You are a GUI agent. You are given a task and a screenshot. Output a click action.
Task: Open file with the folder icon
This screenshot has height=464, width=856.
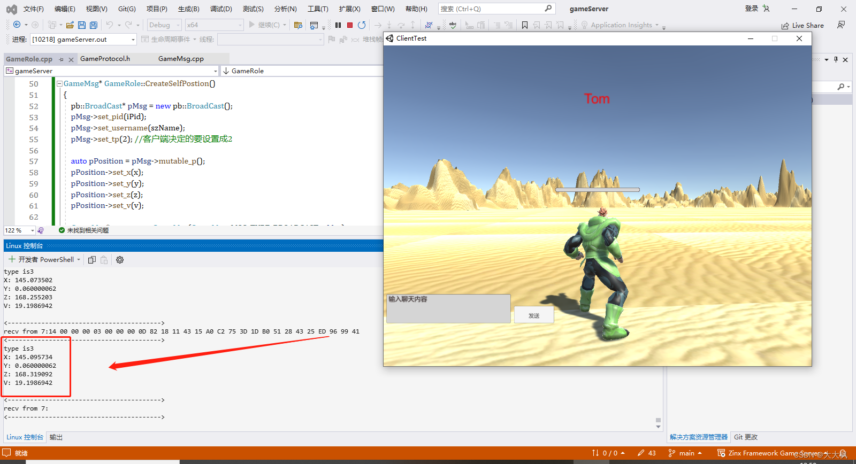pos(70,25)
